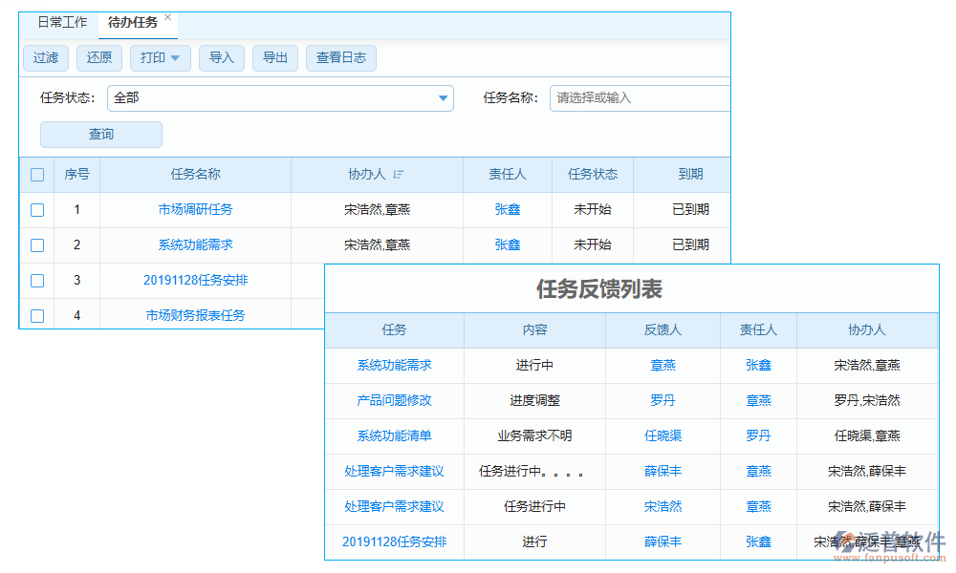Toggle the select-all header checkbox
This screenshot has width=956, height=573.
[37, 175]
